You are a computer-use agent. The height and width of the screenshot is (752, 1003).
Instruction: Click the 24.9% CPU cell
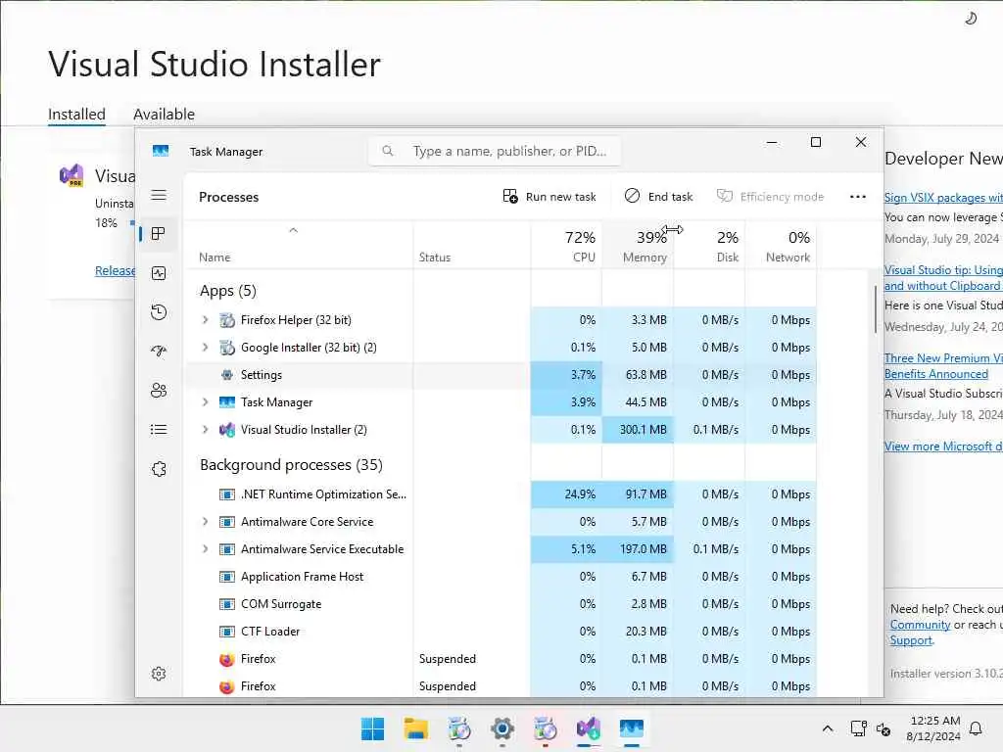click(x=566, y=494)
